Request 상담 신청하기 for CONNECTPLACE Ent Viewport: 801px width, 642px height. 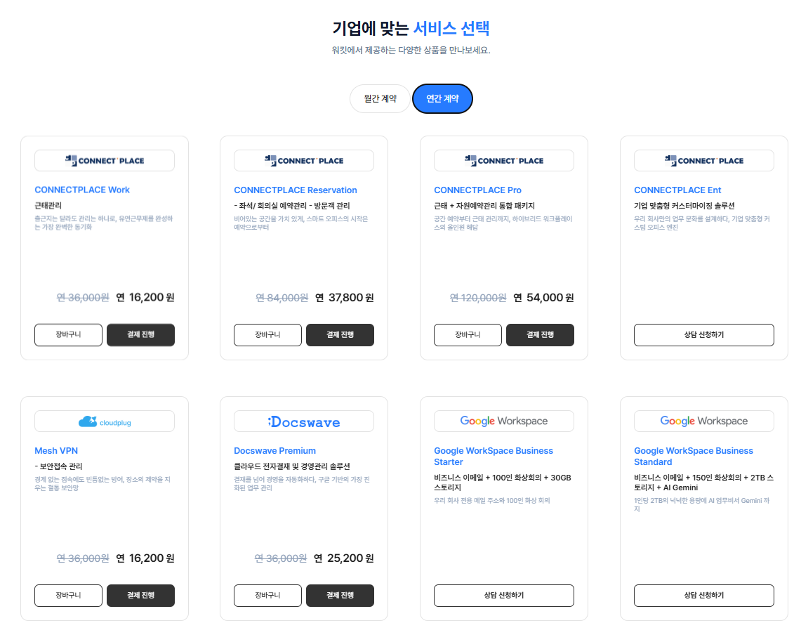(704, 335)
